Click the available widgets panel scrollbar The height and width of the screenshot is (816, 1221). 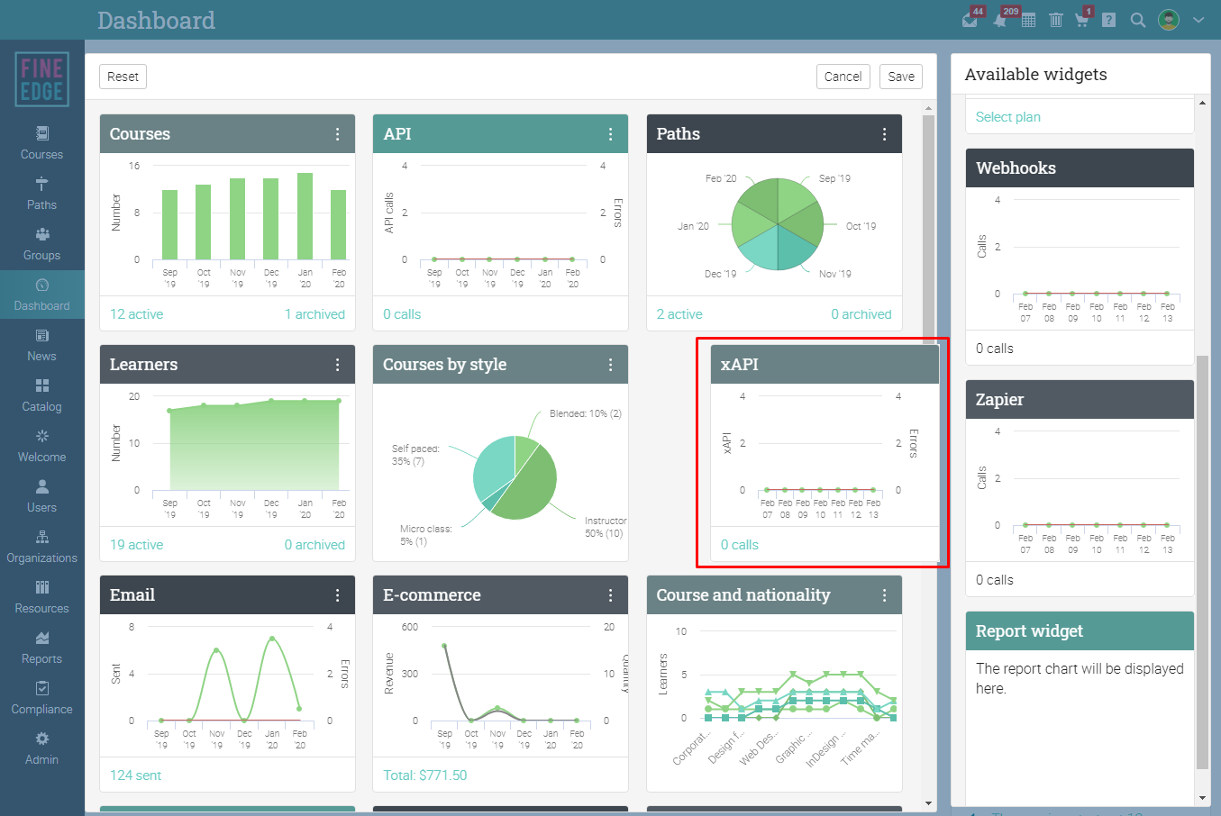point(1202,562)
